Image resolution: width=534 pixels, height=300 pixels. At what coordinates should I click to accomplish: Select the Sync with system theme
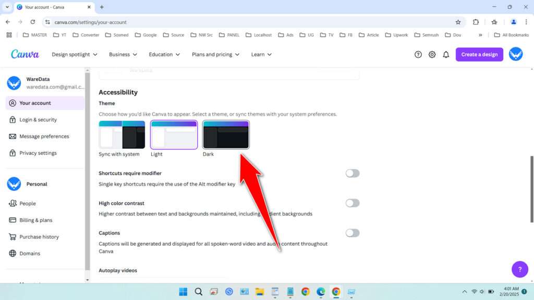(x=122, y=135)
